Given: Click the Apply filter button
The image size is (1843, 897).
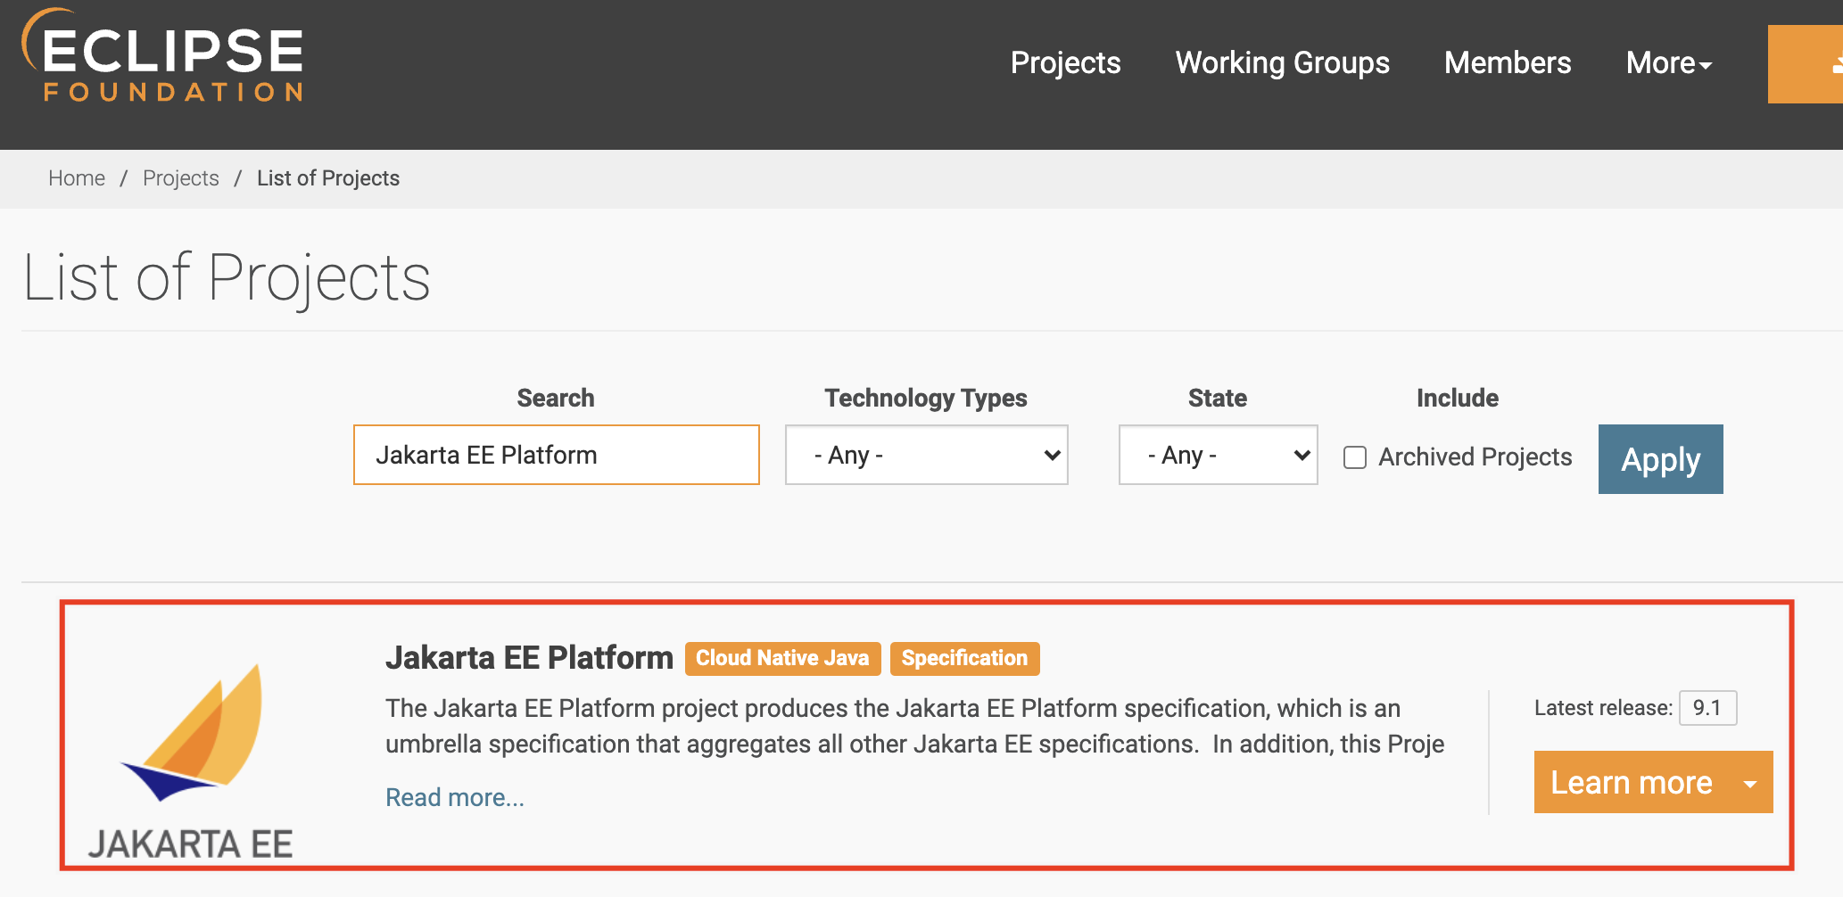Looking at the screenshot, I should point(1661,459).
